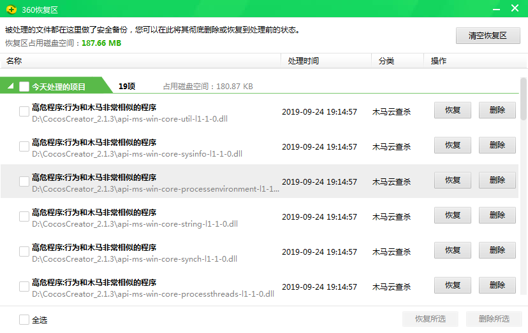Click the 处理时间 column header
The height and width of the screenshot is (333, 528).
tap(326, 61)
